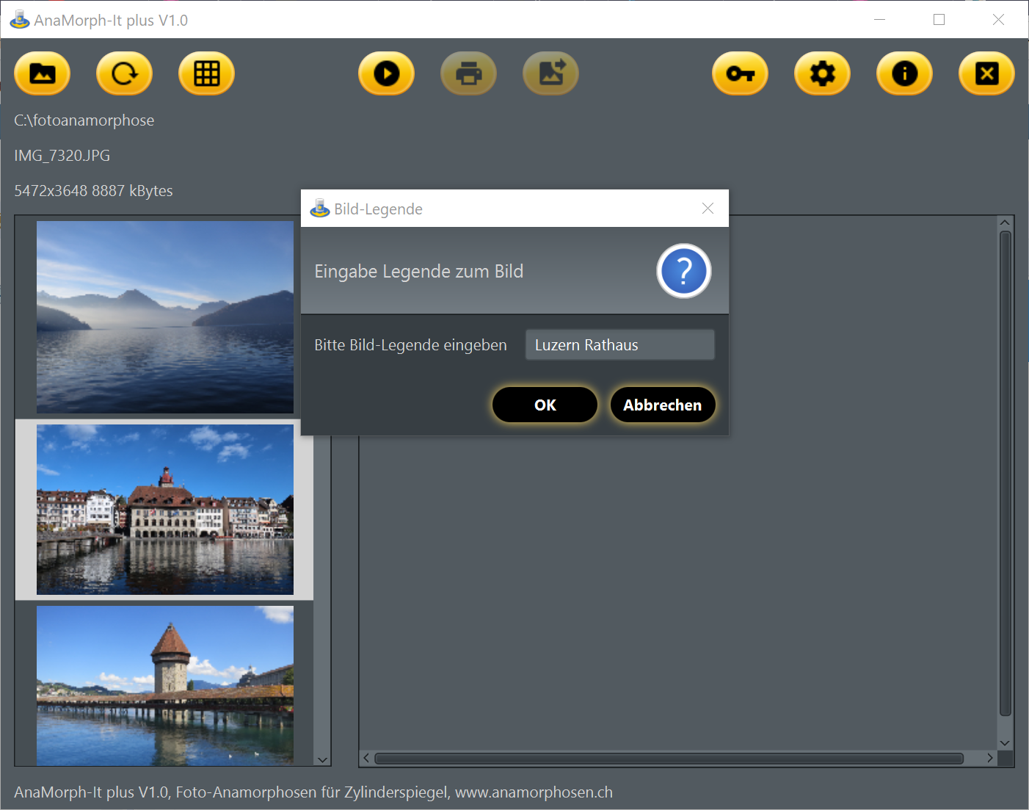Viewport: 1029px width, 810px height.
Task: Open image file with the picture icon
Action: [x=43, y=73]
